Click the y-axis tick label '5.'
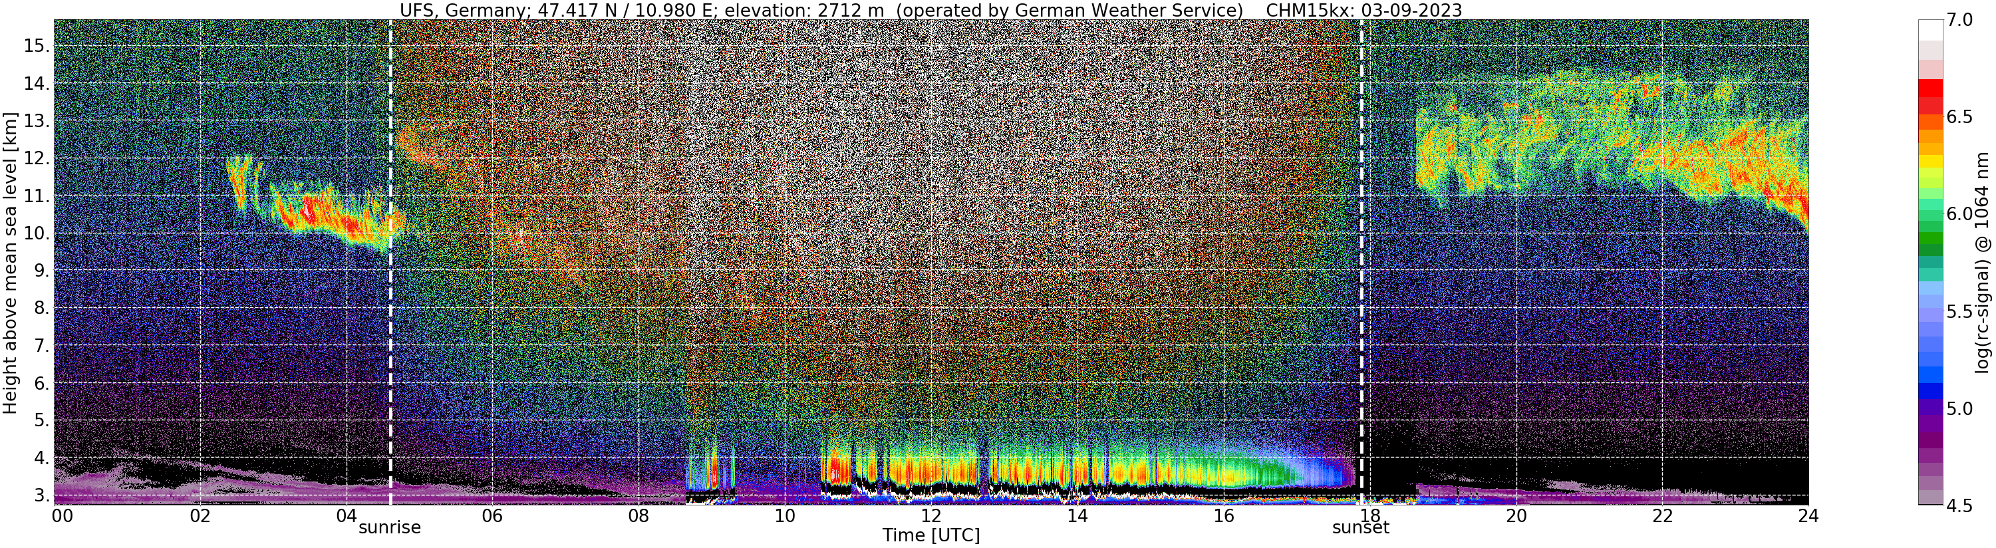The image size is (1996, 548). (41, 420)
